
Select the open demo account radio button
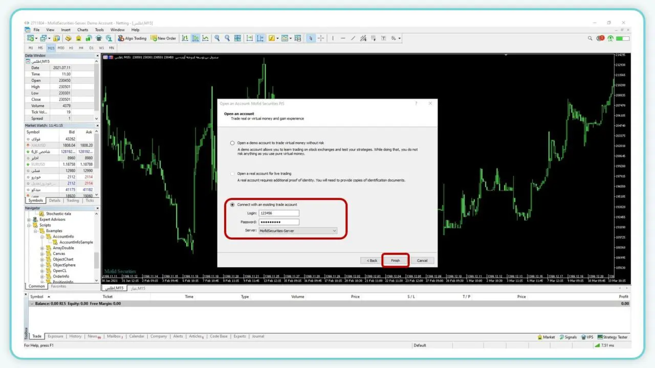[232, 143]
